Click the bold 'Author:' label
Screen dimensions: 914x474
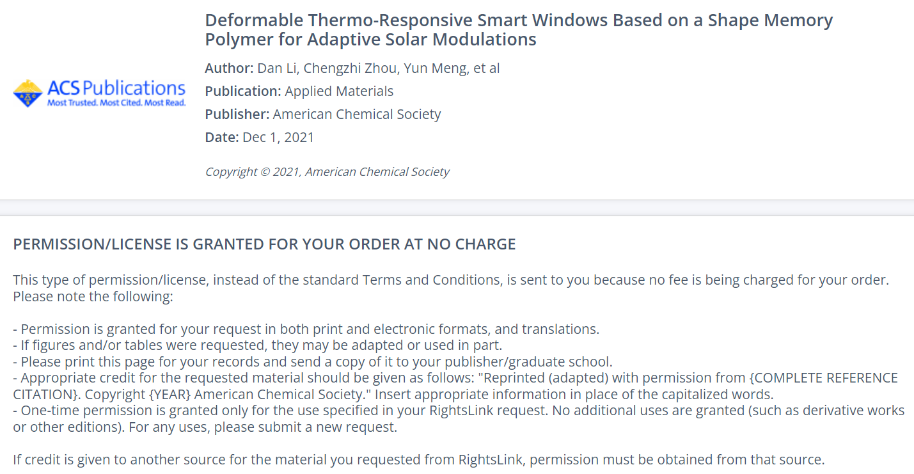229,68
